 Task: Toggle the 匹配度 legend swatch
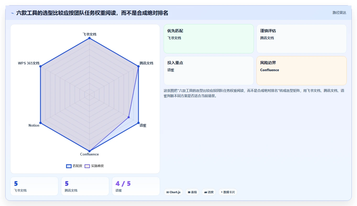click(69, 166)
